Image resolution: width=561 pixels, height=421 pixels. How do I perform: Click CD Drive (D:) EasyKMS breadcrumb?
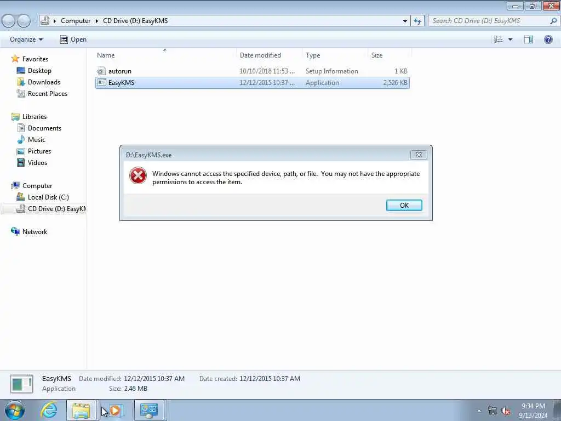135,21
